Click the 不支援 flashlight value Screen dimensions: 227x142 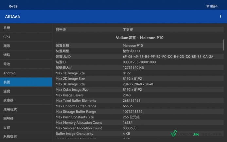click(128, 30)
